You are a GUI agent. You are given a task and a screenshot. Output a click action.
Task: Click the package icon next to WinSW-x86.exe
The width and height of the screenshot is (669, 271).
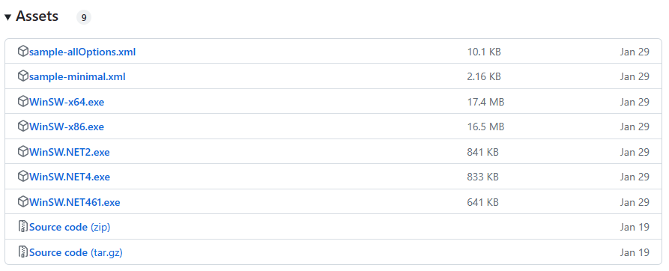click(x=23, y=127)
